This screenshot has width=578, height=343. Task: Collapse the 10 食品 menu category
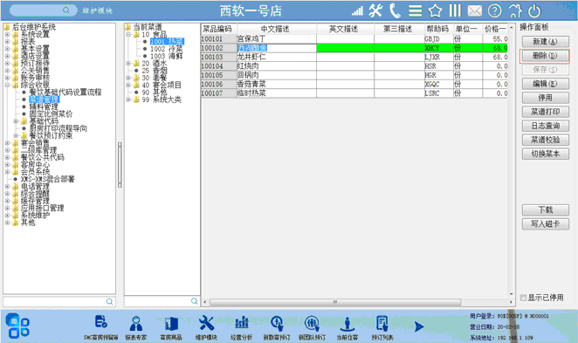128,34
